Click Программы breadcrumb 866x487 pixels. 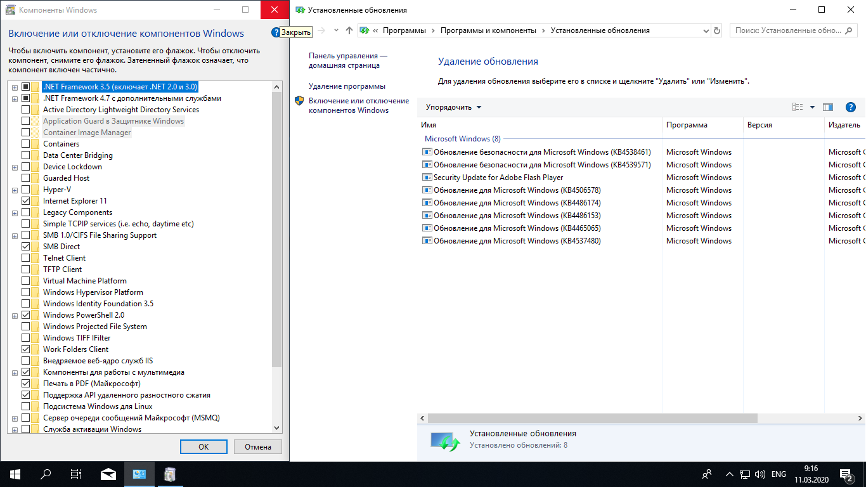coord(404,30)
